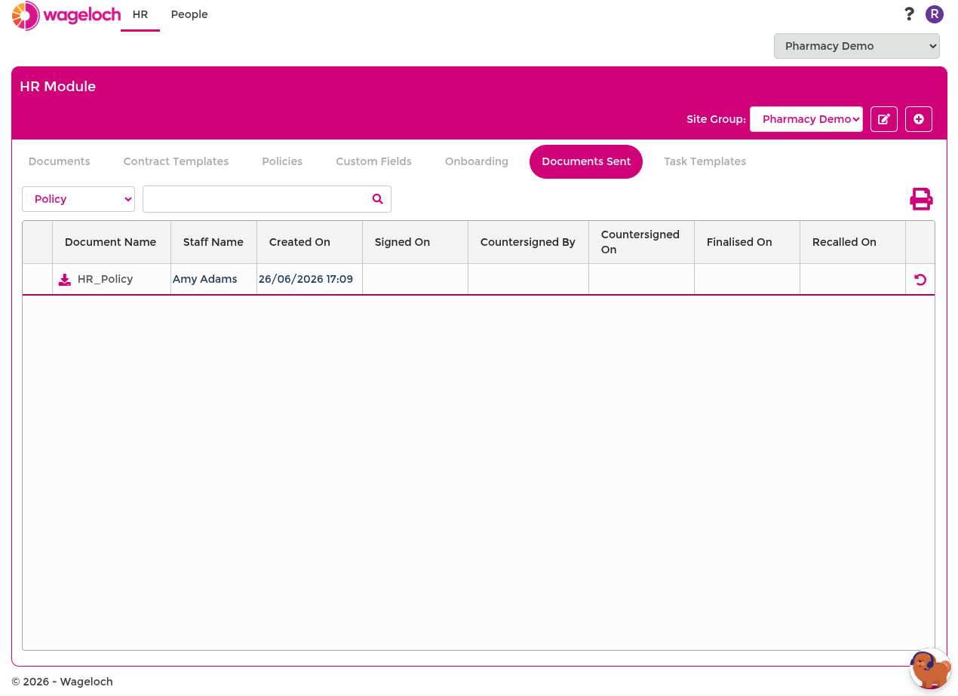The image size is (958, 696).
Task: Click the edit site group icon
Action: tap(884, 119)
